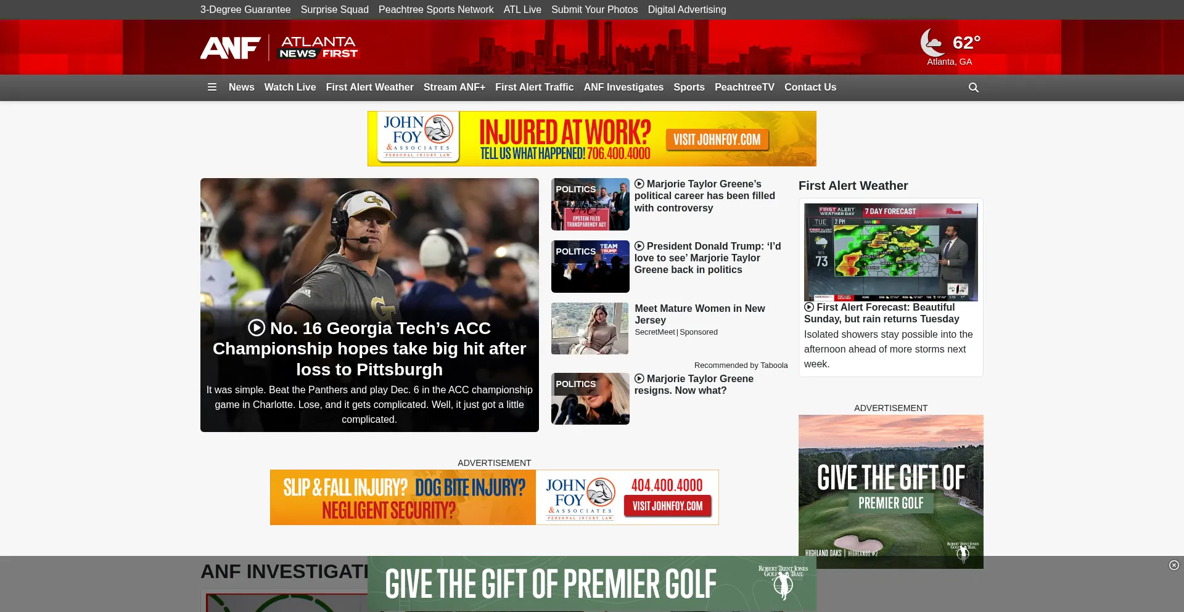Screen dimensions: 1184x612
Task: Click ATL Live in top bar
Action: point(522,10)
